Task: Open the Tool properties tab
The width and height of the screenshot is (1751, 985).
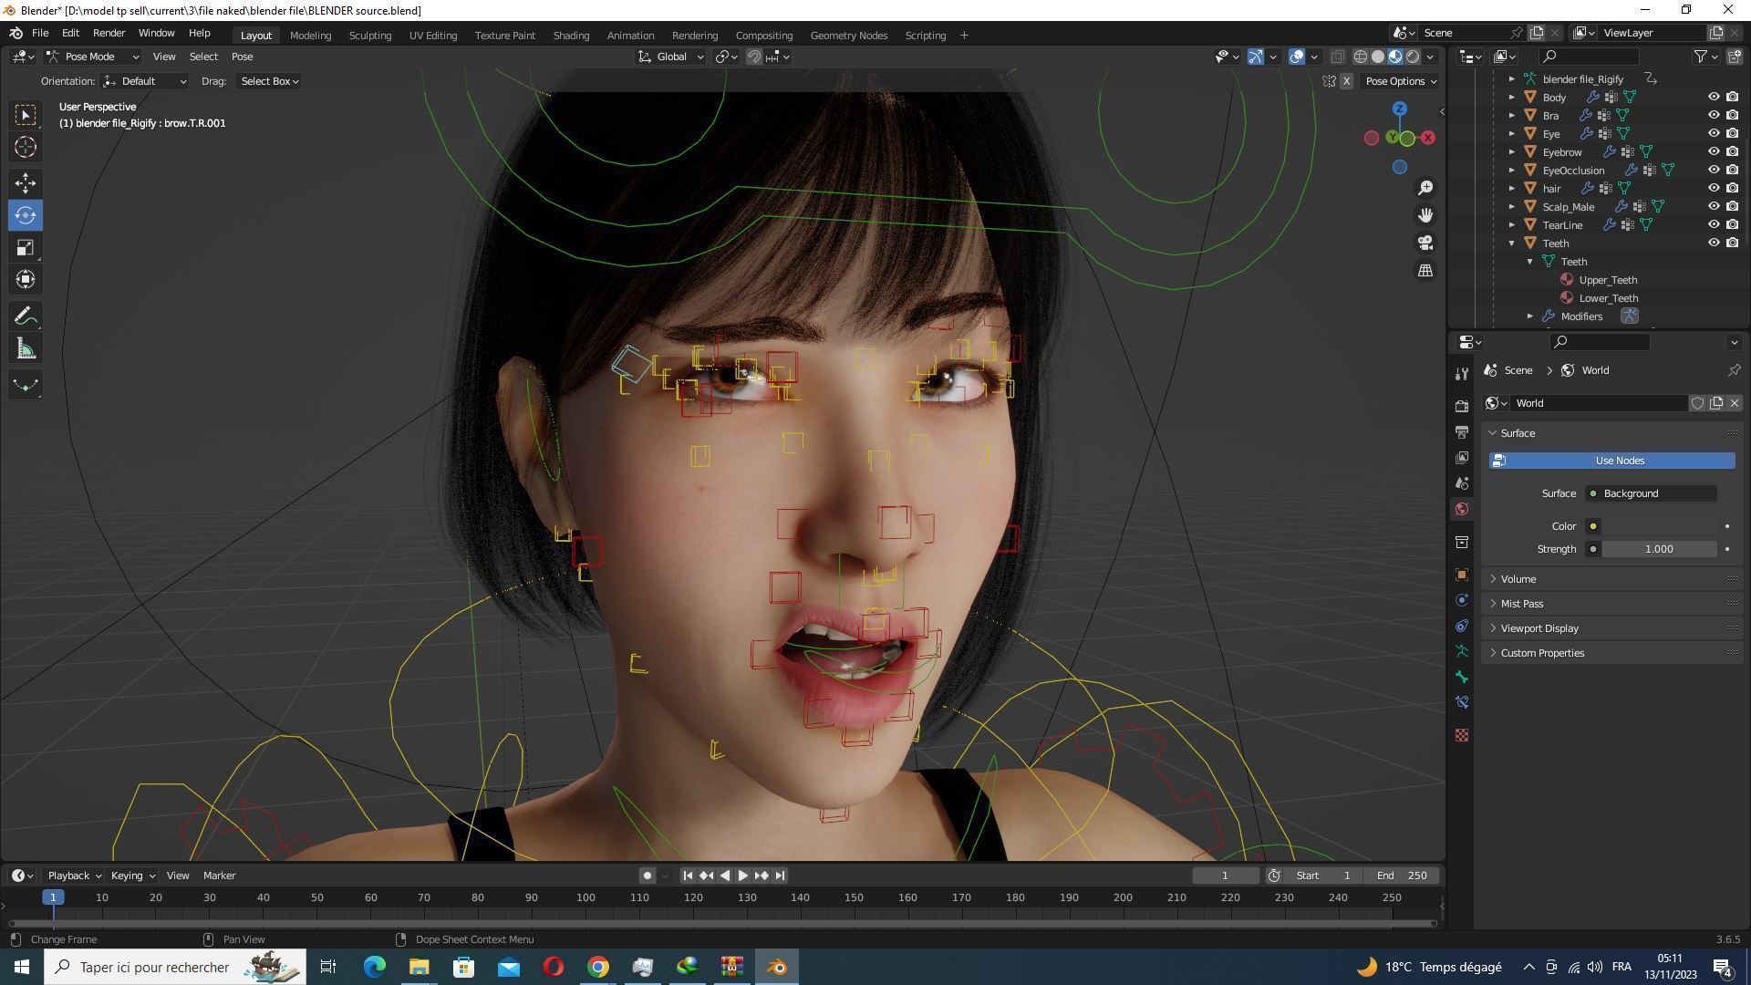Action: point(1462,374)
